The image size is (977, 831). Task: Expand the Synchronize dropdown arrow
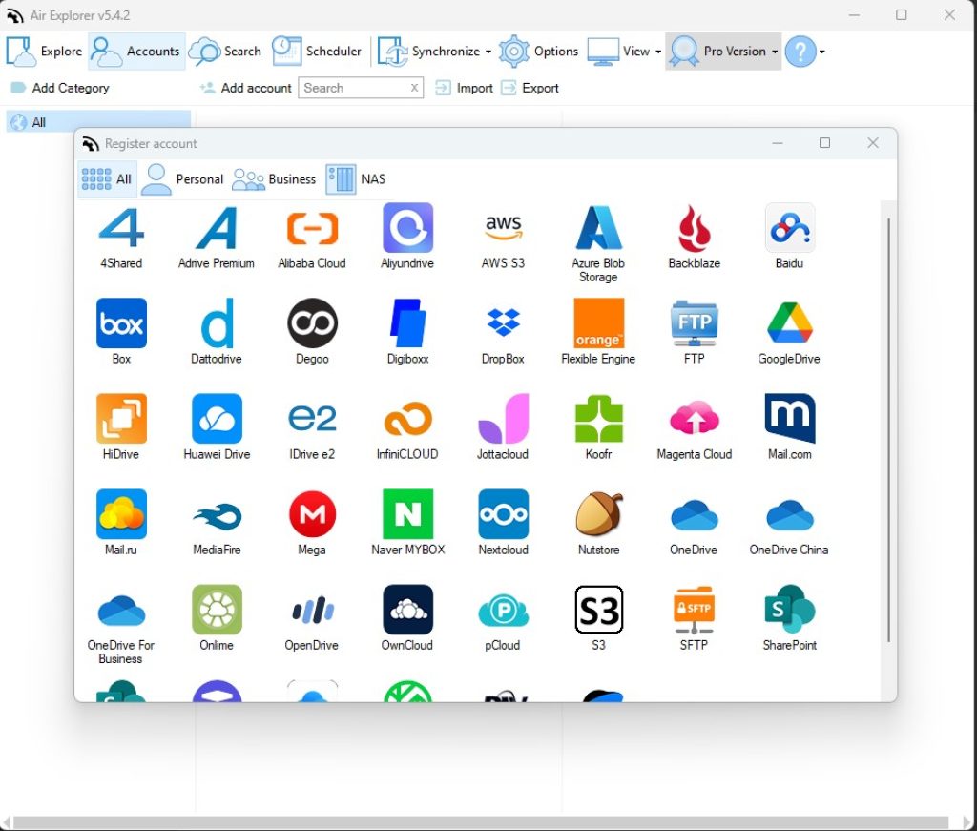(x=488, y=52)
